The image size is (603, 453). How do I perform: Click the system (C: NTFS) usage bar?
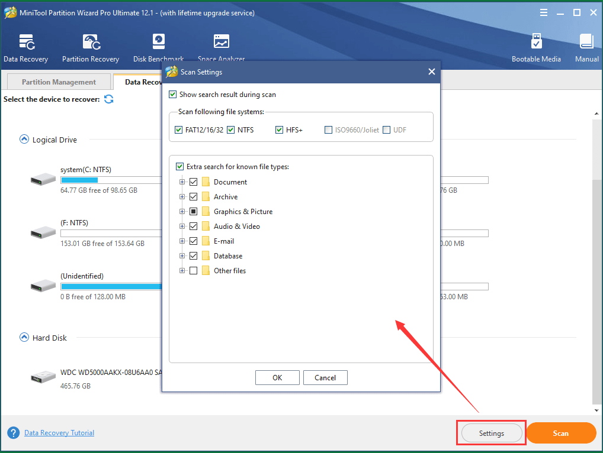(111, 180)
